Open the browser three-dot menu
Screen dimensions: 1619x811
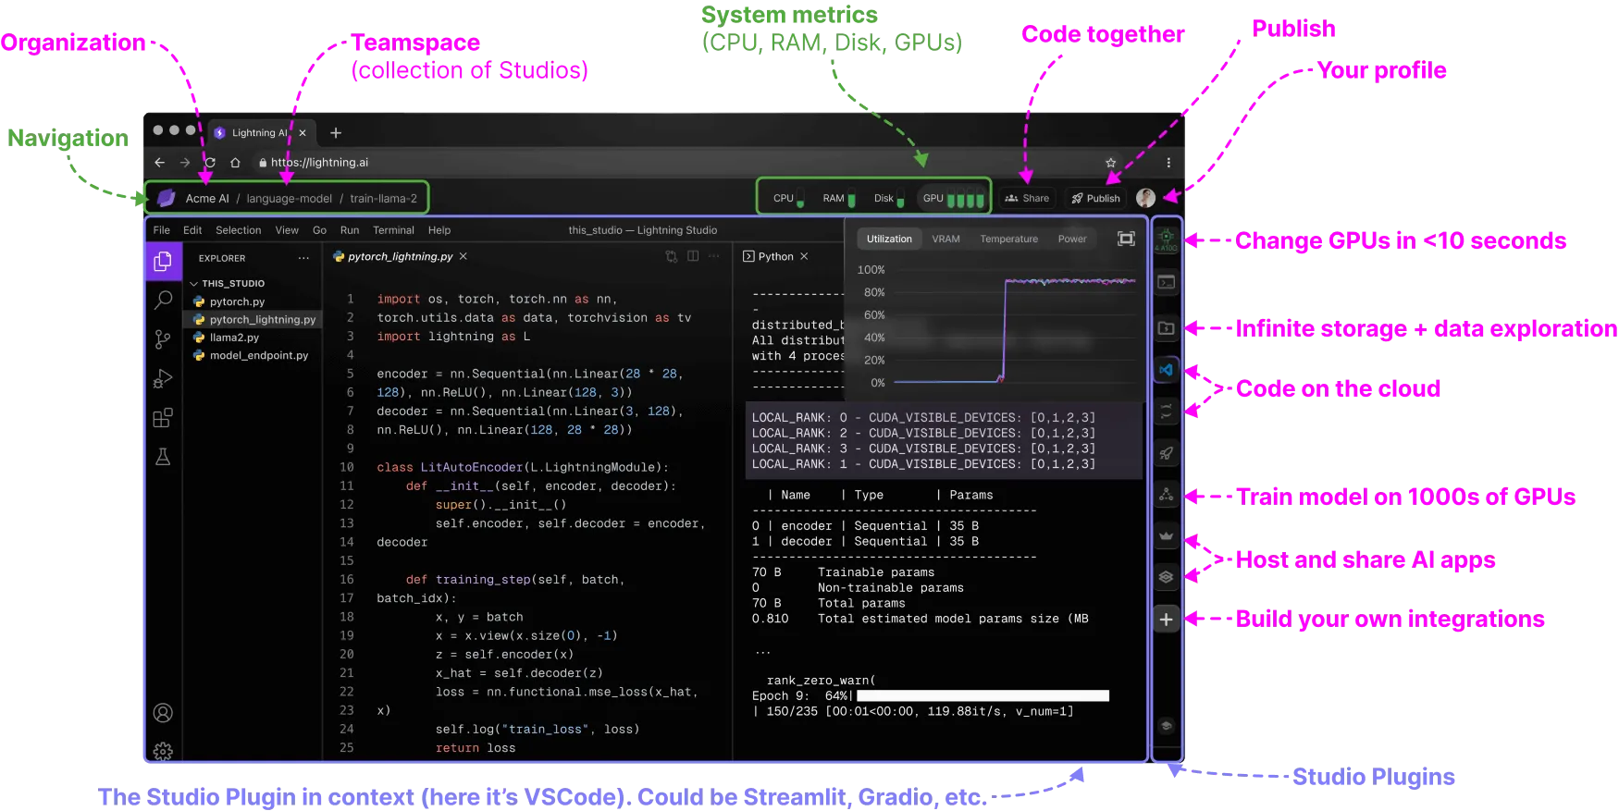click(x=1168, y=162)
